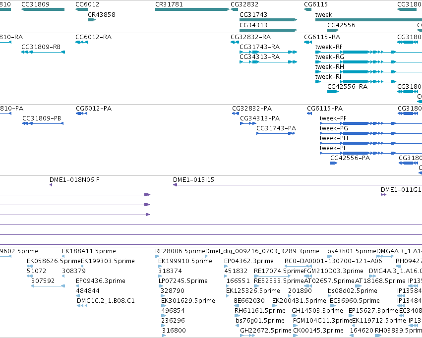This screenshot has height=338, width=422.
Task: Select the EK200431.5prime EST label
Action: point(299,301)
